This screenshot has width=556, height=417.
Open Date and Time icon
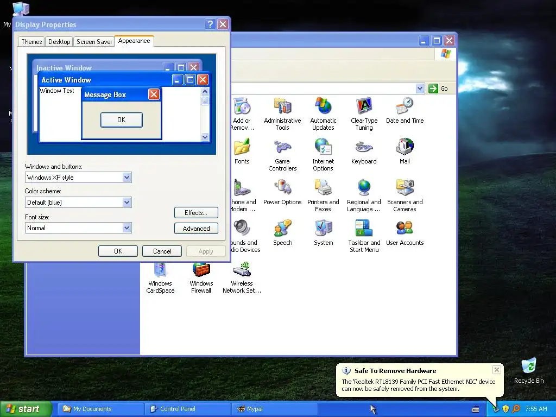[405, 106]
